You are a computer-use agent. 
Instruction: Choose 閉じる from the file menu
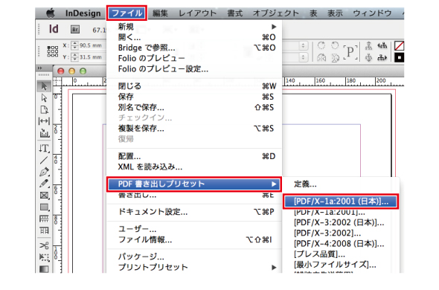[x=194, y=86]
